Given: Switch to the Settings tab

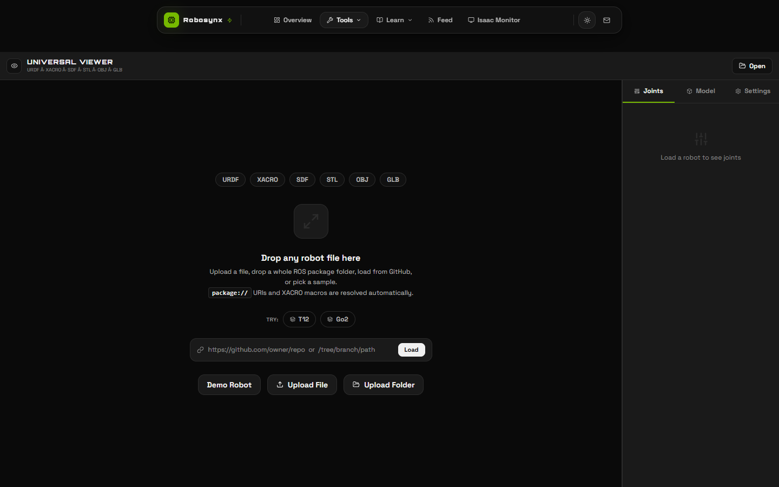Looking at the screenshot, I should pyautogui.click(x=752, y=91).
